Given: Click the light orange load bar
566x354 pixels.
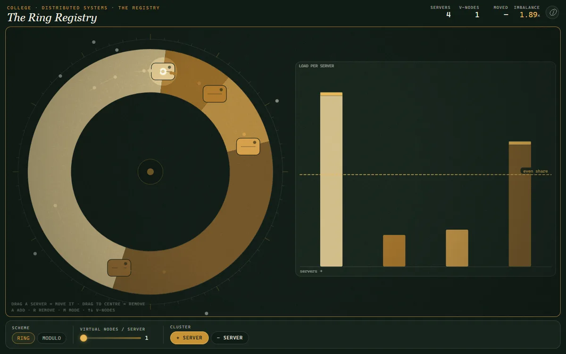Looking at the screenshot, I should tap(457, 248).
